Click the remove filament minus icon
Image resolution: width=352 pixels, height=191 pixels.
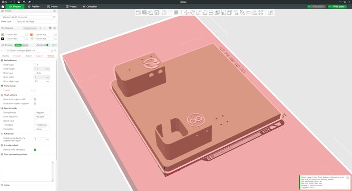[44, 28]
